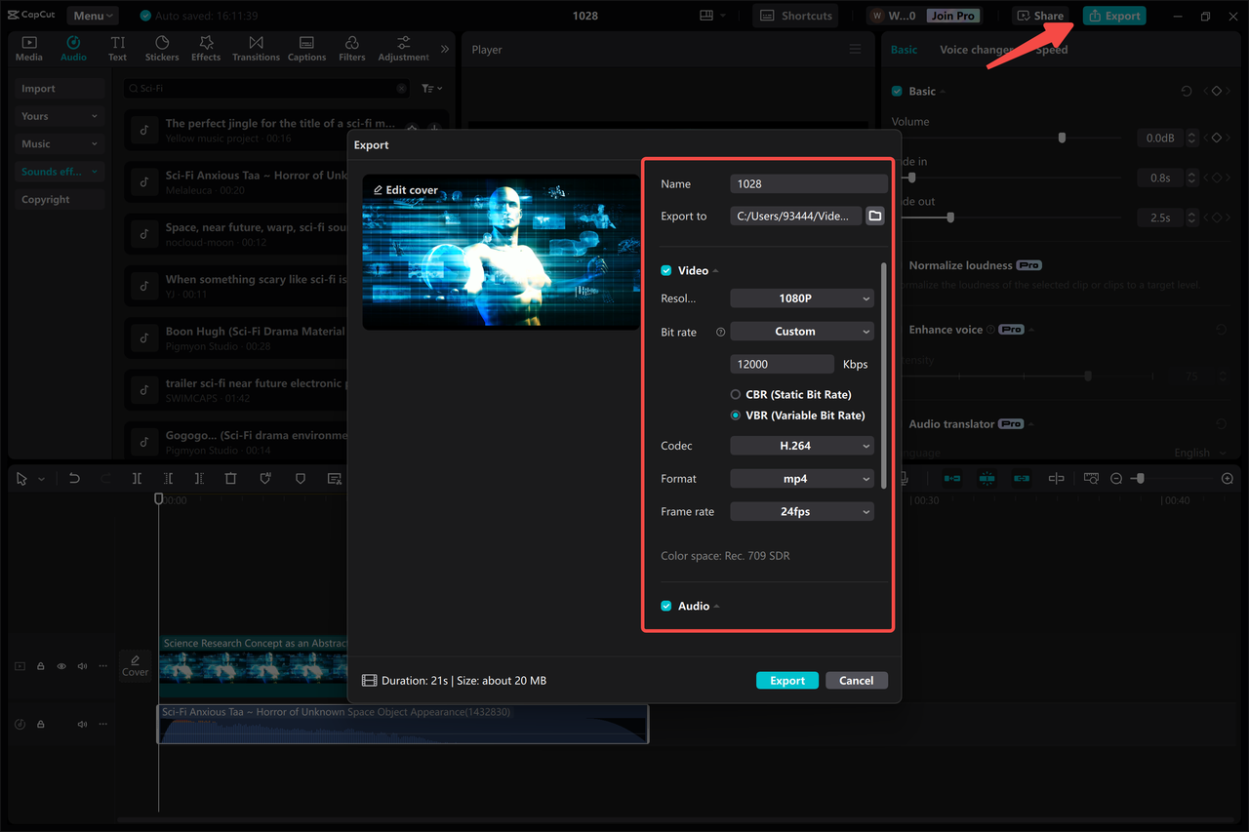Image resolution: width=1249 pixels, height=832 pixels.
Task: Switch to the Media tab
Action: pyautogui.click(x=29, y=49)
